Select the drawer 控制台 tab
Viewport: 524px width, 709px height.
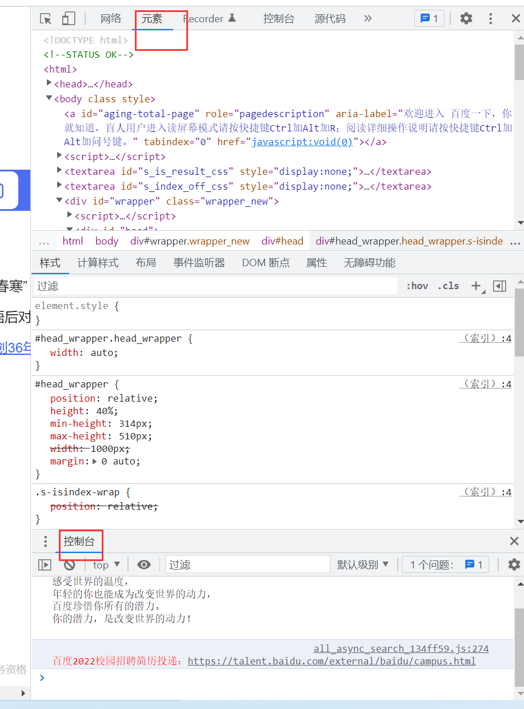(79, 541)
